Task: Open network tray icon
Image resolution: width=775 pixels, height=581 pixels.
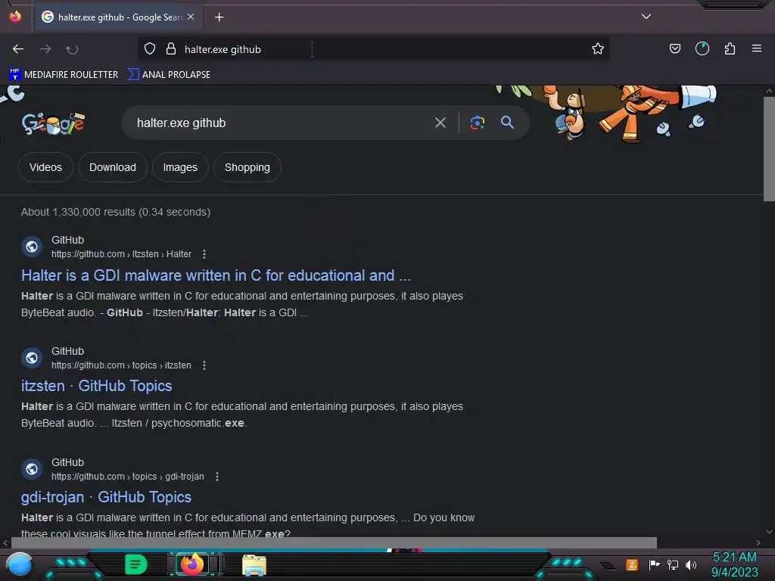Action: (x=673, y=564)
